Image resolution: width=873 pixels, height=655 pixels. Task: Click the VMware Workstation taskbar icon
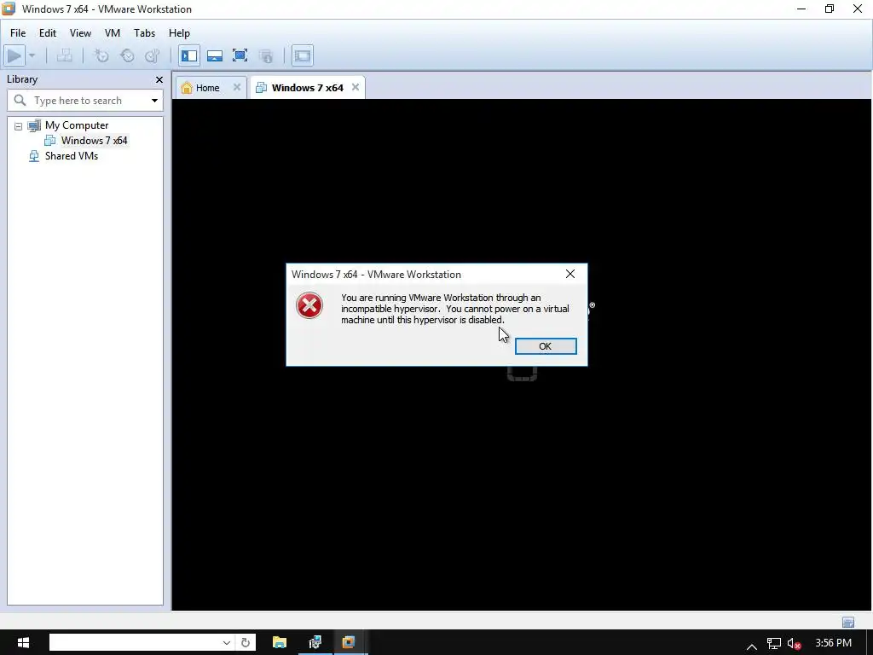(349, 642)
